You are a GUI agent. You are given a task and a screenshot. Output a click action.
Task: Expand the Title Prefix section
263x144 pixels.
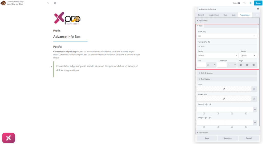[x=228, y=21]
